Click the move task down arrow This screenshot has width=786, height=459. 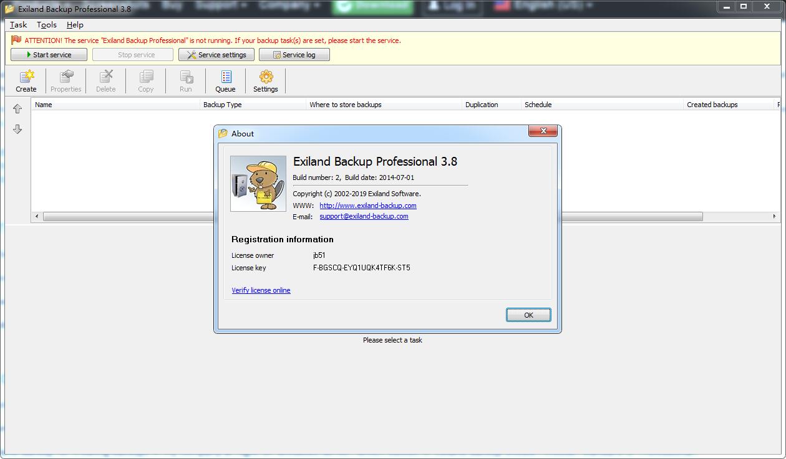[17, 130]
